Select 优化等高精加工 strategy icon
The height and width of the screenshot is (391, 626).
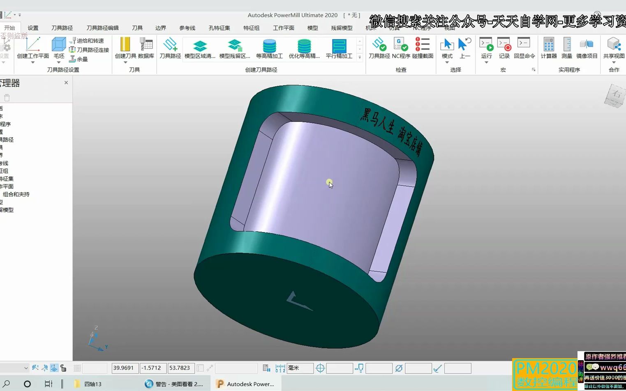click(x=304, y=45)
